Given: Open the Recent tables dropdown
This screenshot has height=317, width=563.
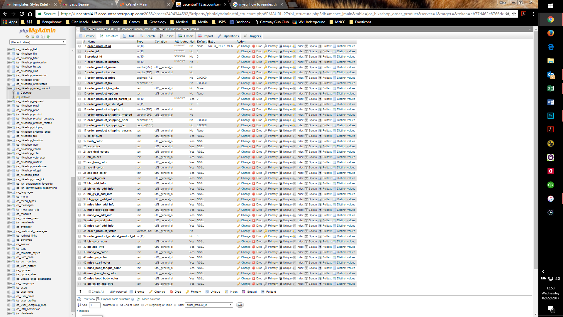Looking at the screenshot, I should 38,42.
